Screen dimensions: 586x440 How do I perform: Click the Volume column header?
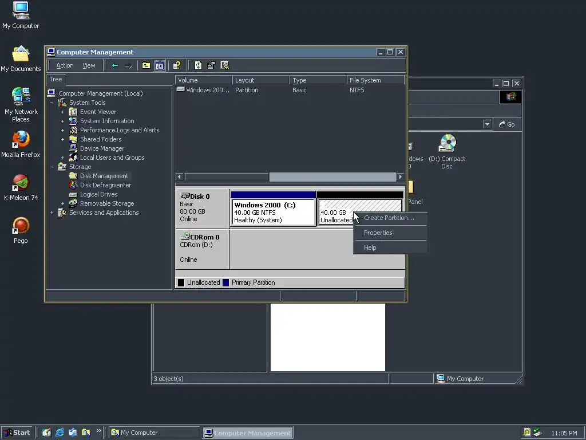[203, 80]
